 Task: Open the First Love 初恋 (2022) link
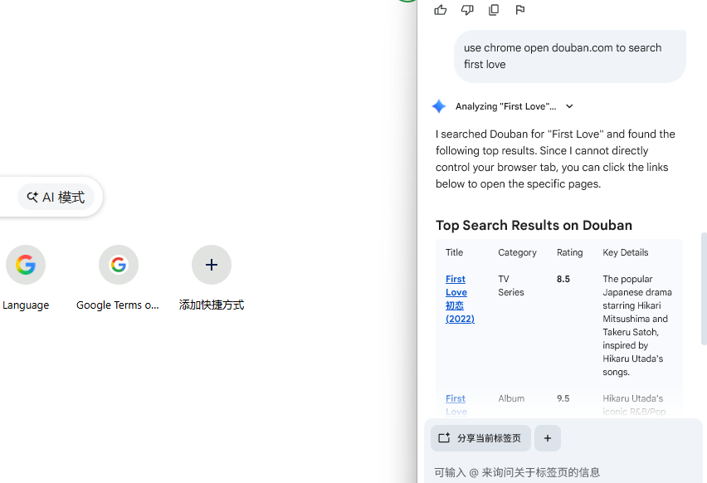[x=456, y=299]
